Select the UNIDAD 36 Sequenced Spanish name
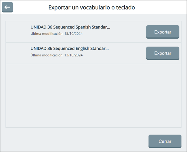The width and height of the screenshot is (187, 152). point(70,27)
